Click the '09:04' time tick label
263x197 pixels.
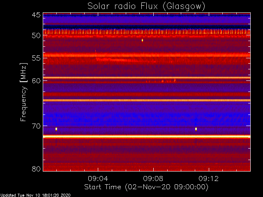[98, 179]
